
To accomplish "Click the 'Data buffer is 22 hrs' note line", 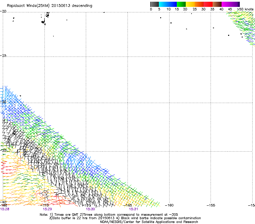I will coord(125,218).
